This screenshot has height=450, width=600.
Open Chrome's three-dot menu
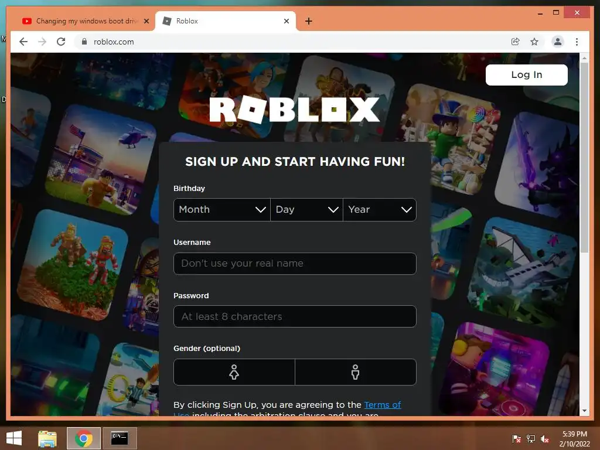coord(577,42)
